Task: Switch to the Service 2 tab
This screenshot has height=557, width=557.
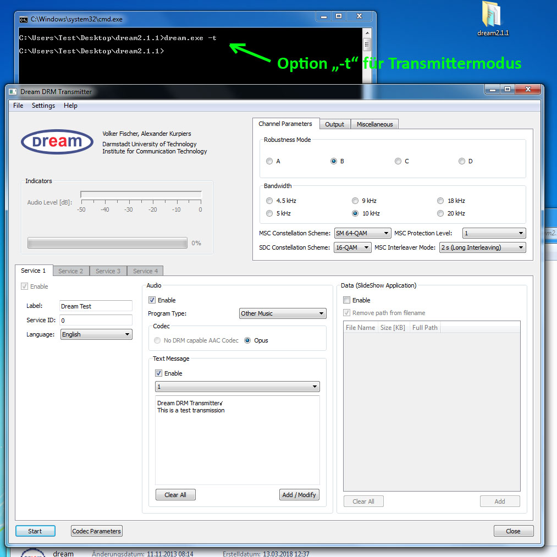Action: pyautogui.click(x=71, y=271)
